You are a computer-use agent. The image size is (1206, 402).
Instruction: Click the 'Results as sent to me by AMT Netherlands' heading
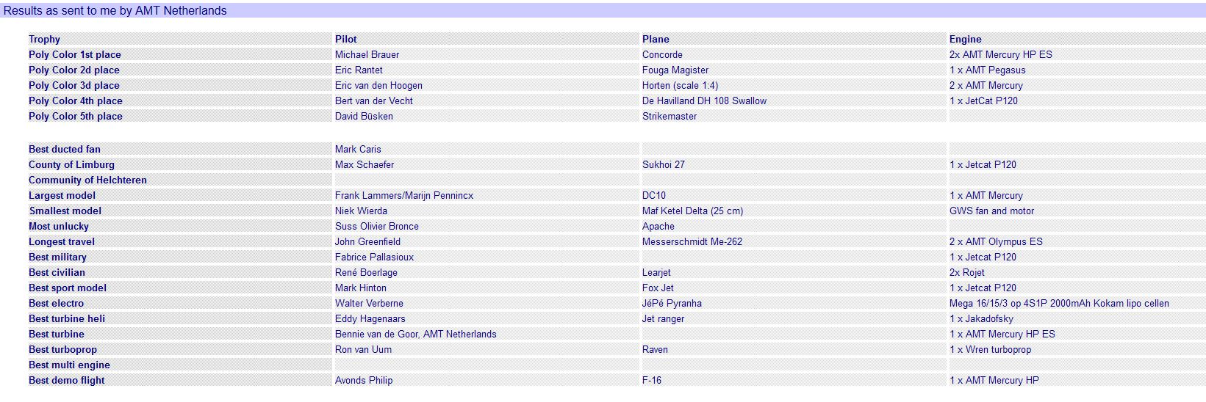click(x=115, y=10)
